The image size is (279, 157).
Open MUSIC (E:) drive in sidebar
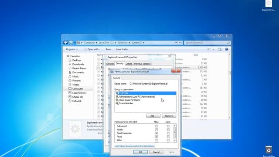[78, 97]
